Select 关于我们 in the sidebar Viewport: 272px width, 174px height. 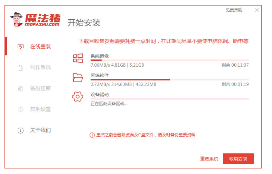[40, 130]
